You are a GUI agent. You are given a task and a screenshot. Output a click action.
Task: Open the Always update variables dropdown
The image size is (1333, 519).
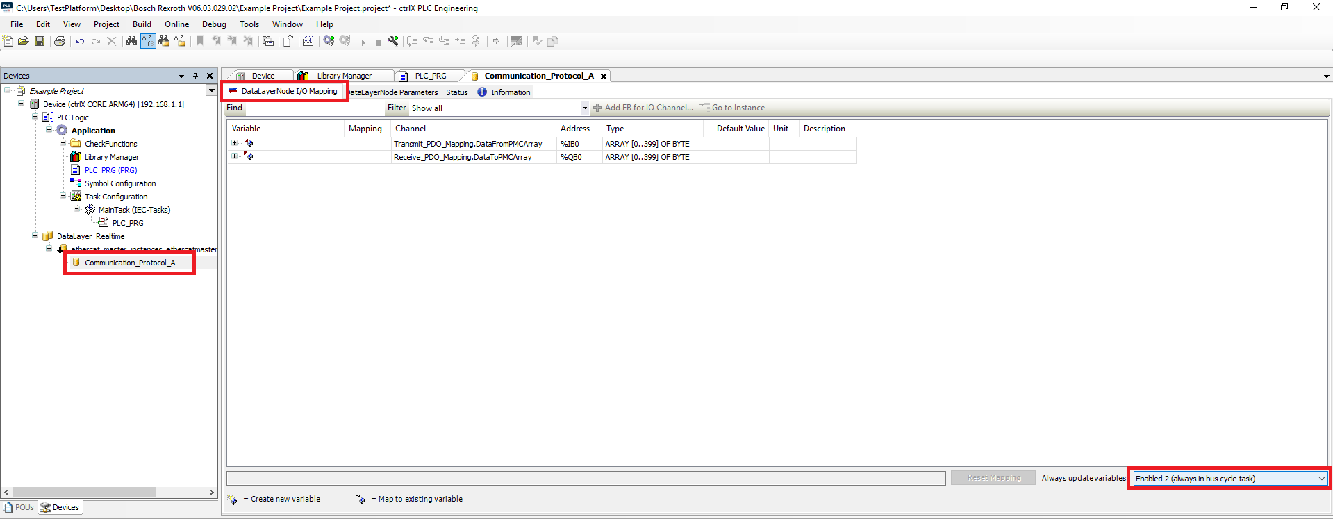pos(1320,479)
